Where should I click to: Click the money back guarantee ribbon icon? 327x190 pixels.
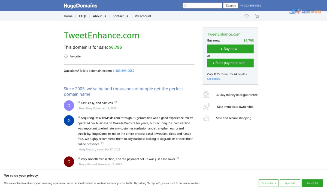coord(206,95)
